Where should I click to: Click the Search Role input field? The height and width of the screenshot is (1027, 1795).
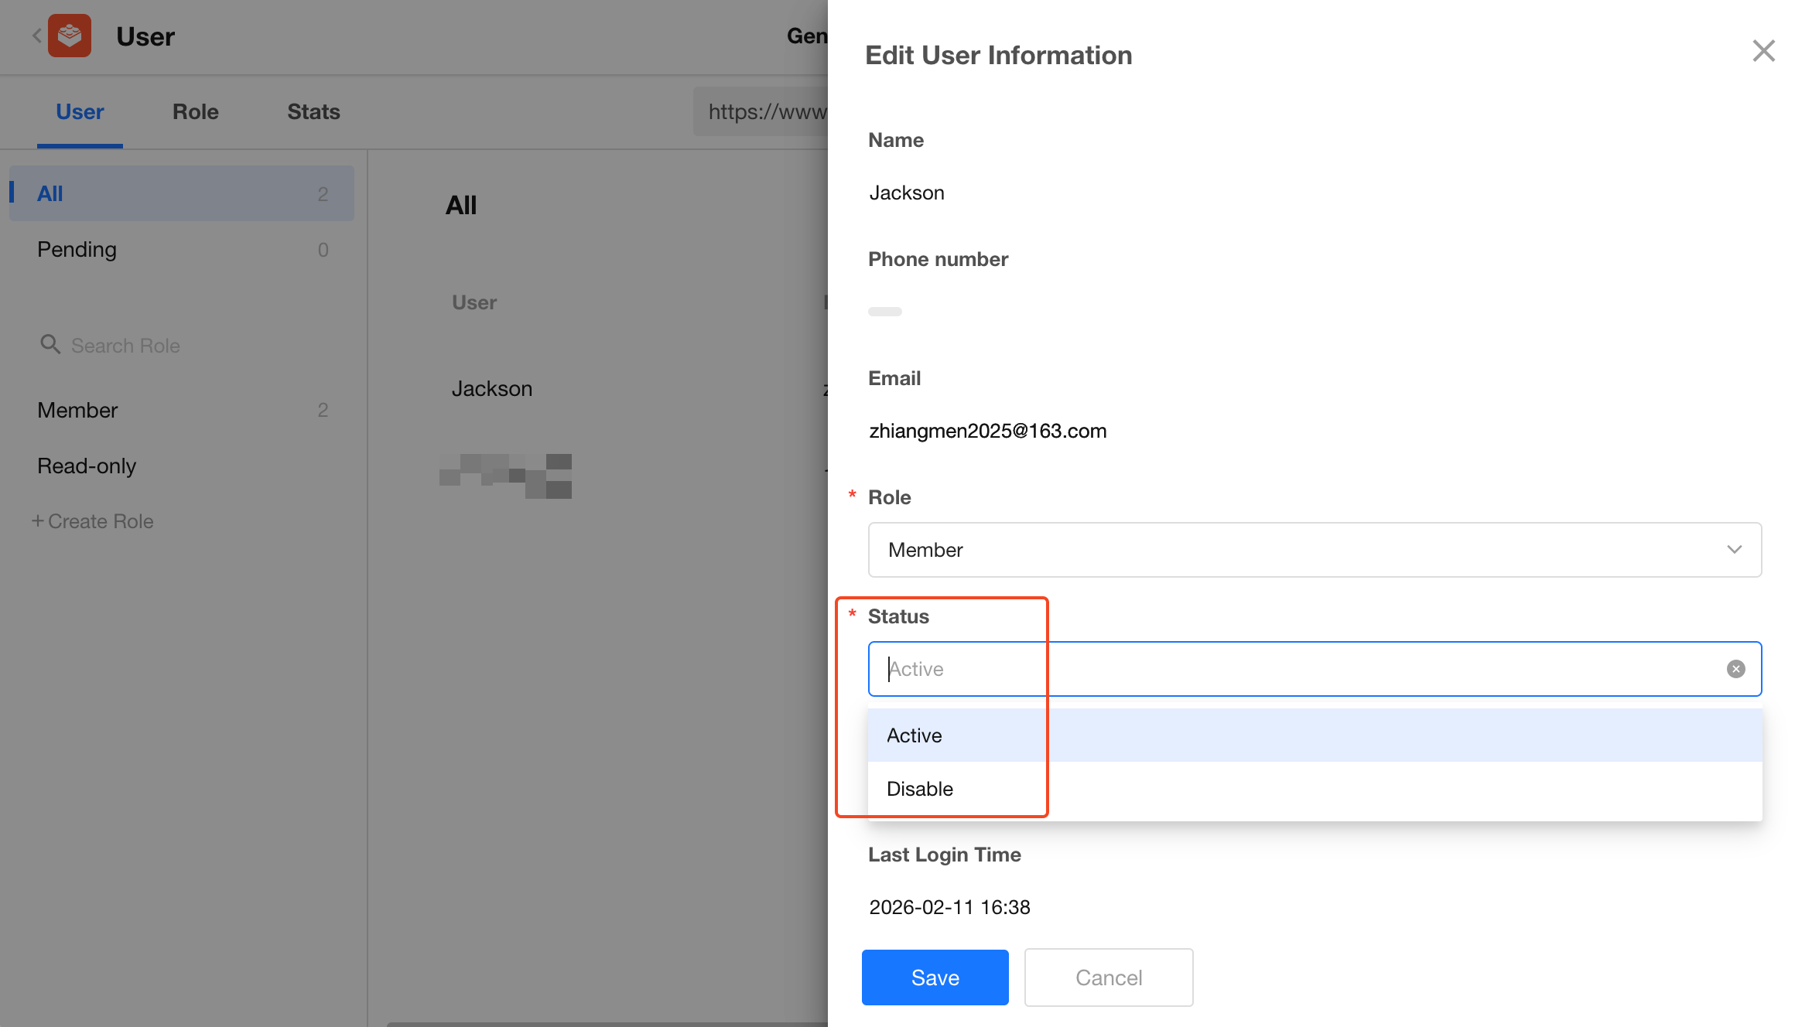193,346
